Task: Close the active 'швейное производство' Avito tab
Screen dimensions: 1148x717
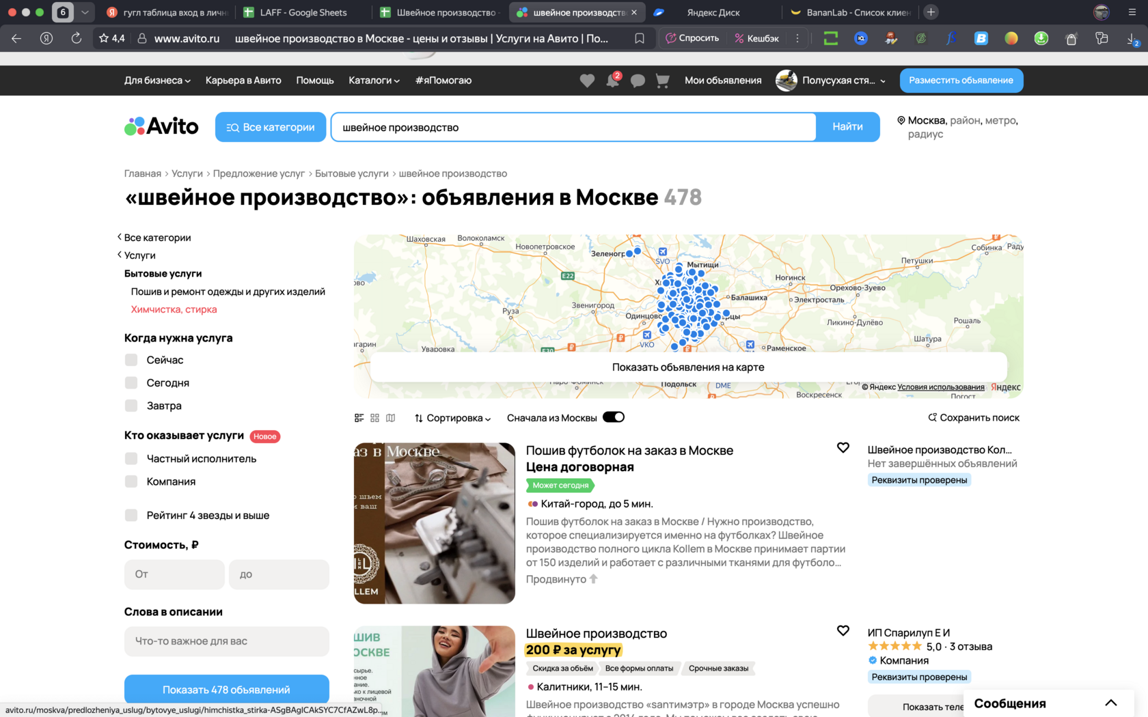Action: click(x=634, y=12)
